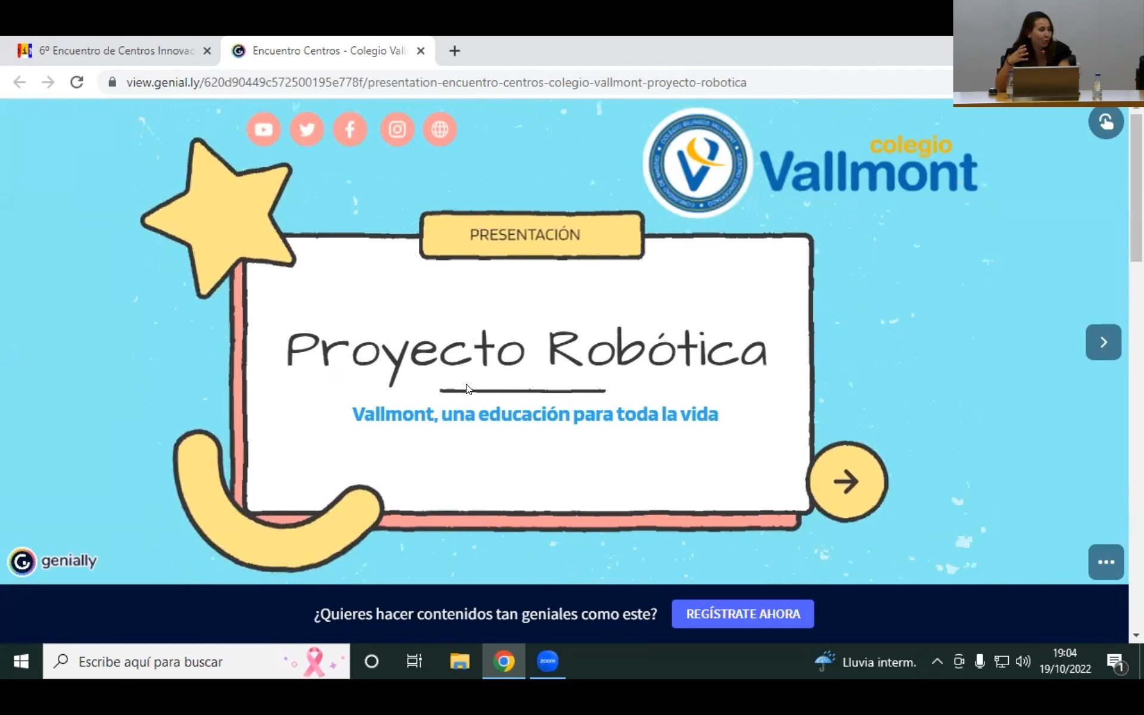Viewport: 1144px width, 715px height.
Task: Open the genially logo link
Action: [52, 561]
